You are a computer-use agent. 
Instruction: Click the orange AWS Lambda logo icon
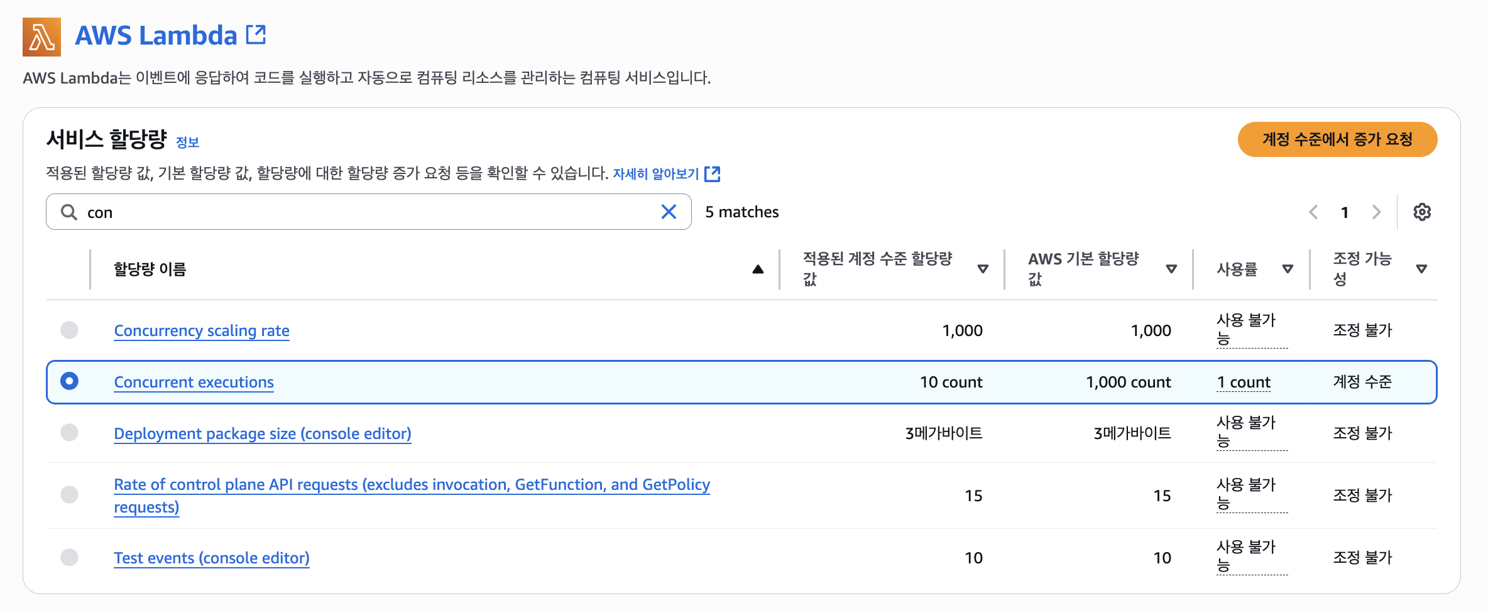pos(41,37)
